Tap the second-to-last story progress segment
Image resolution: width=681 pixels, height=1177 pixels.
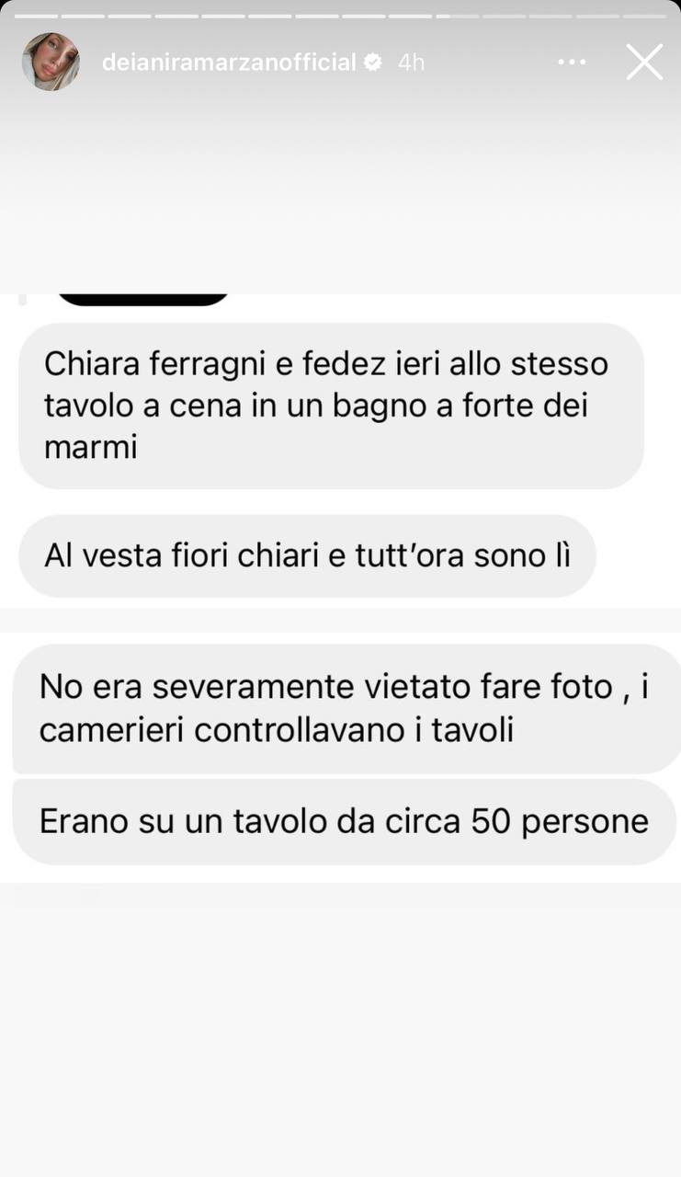598,16
